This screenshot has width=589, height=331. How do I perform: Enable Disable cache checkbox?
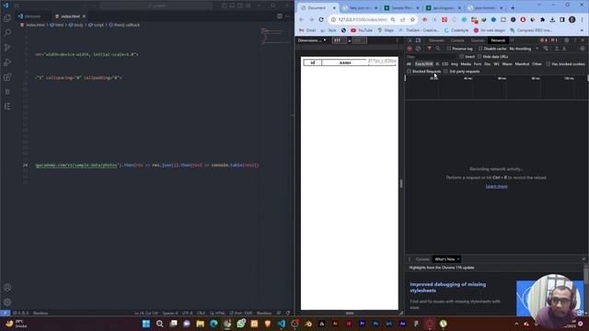[x=480, y=49]
